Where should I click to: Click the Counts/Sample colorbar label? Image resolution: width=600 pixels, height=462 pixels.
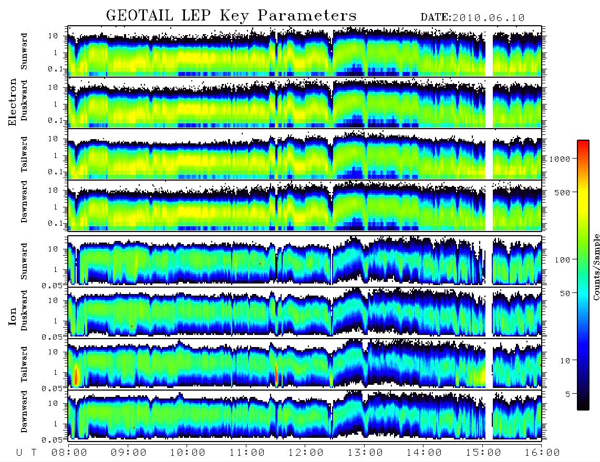(596, 267)
